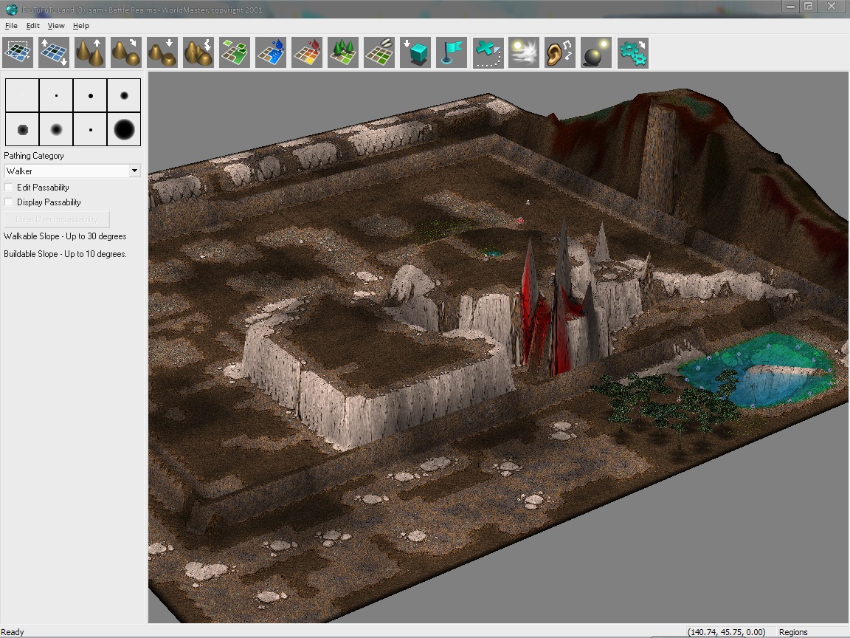The width and height of the screenshot is (850, 638).
Task: Select the smooth terrain tool with curved arrow
Action: click(x=126, y=52)
